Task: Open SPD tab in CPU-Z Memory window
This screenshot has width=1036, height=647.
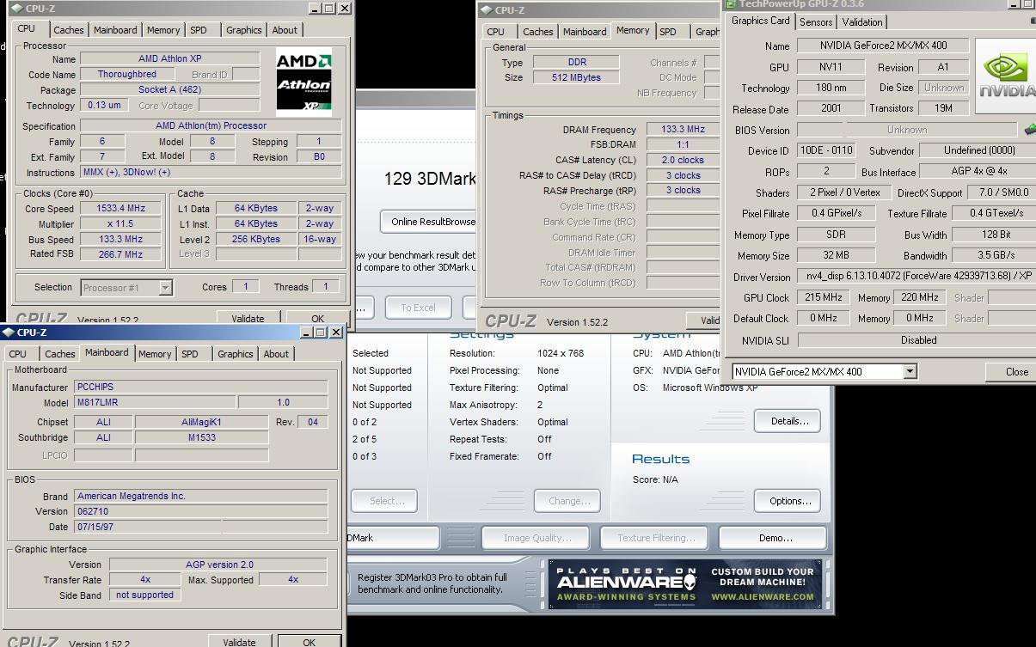Action: (668, 32)
